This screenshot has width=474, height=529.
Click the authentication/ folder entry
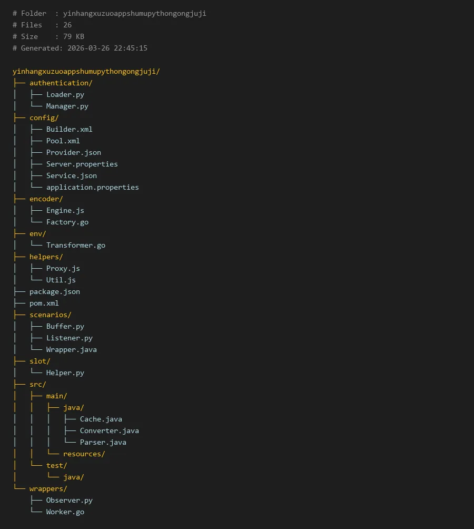click(61, 83)
